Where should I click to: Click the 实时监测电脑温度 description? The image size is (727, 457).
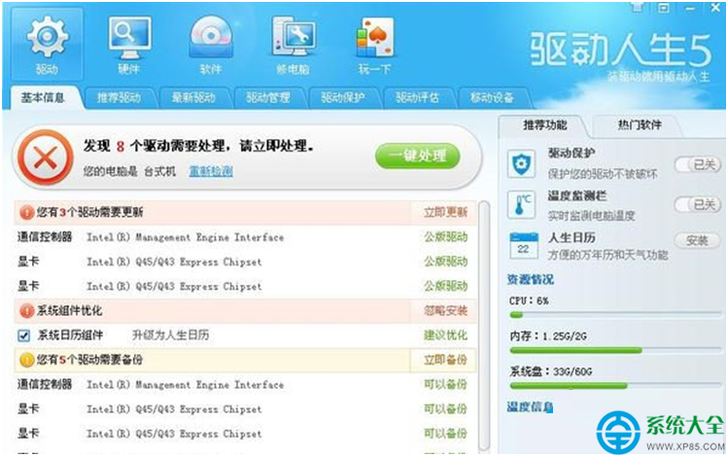coord(591,216)
